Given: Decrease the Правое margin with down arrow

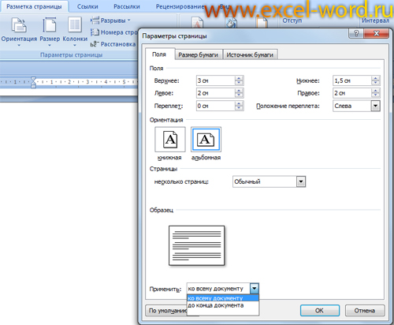Looking at the screenshot, I should (x=376, y=95).
